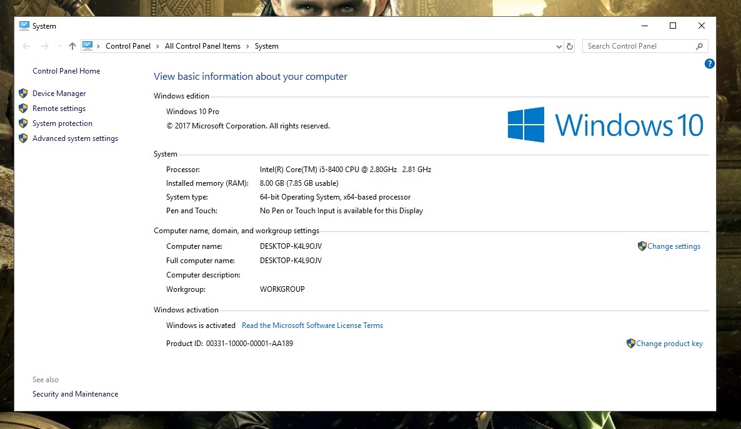Image resolution: width=741 pixels, height=429 pixels.
Task: Click the shield icon beside Advanced system settings
Action: click(x=23, y=138)
